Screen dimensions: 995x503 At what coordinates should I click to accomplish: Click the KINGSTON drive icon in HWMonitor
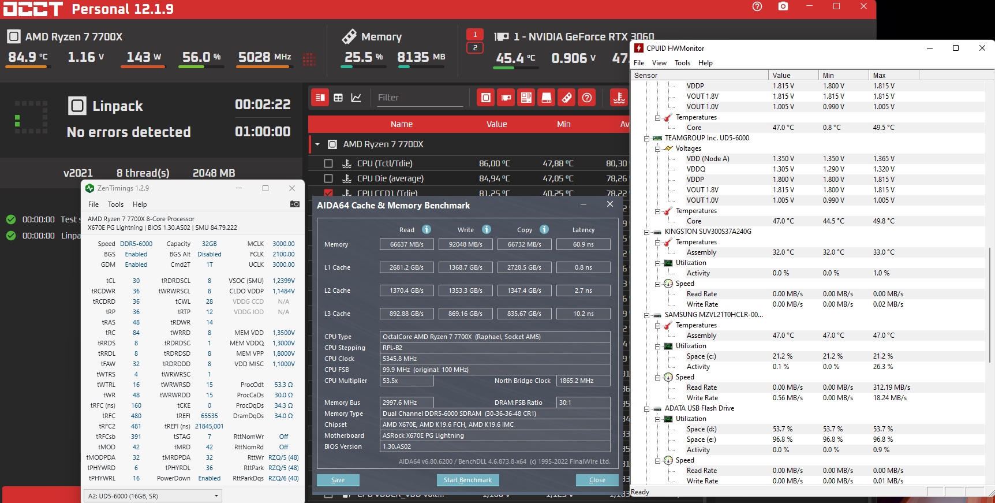pyautogui.click(x=657, y=232)
